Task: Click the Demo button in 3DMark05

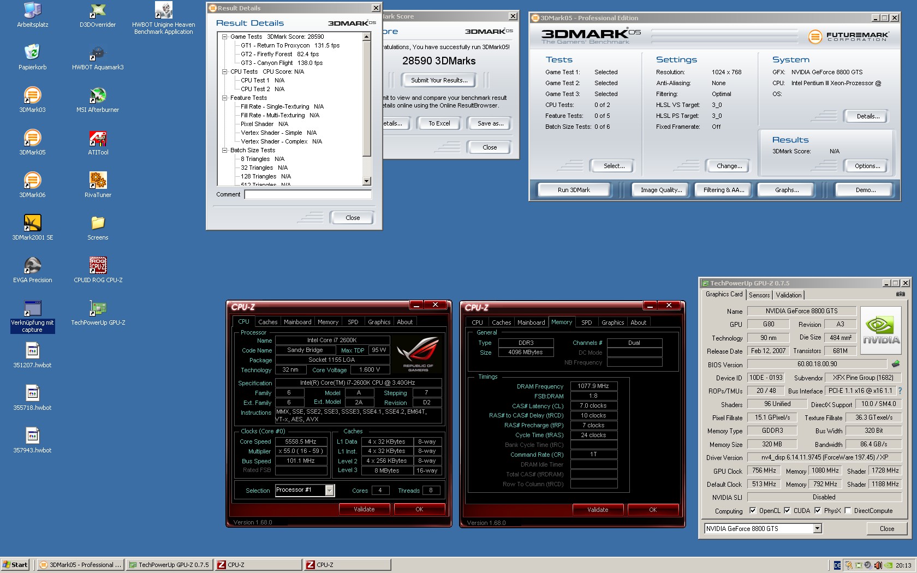Action: (866, 190)
